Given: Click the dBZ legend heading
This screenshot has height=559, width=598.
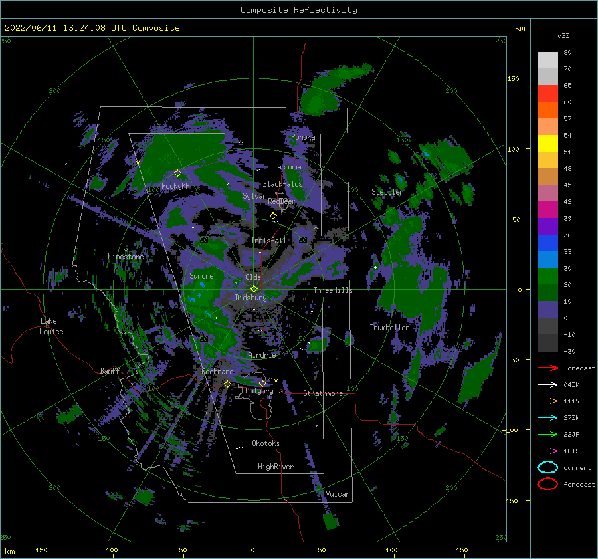Looking at the screenshot, I should 563,35.
